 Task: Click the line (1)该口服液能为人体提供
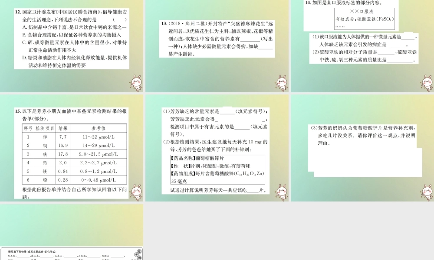click(365, 37)
